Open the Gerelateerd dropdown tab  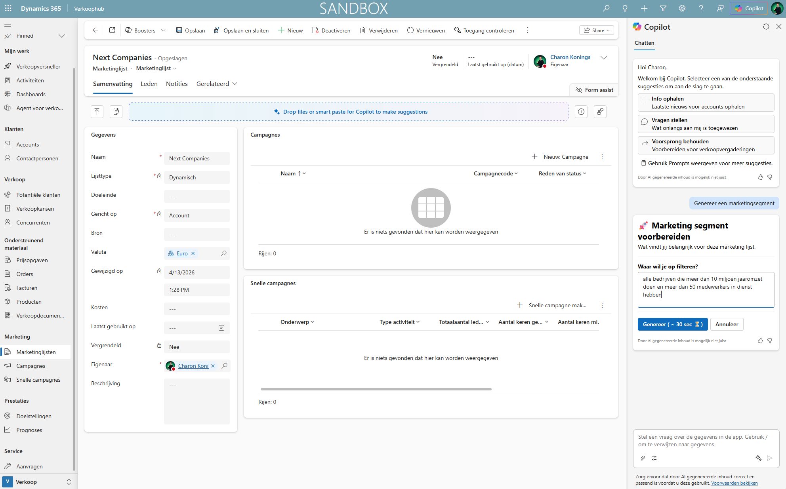tap(216, 84)
